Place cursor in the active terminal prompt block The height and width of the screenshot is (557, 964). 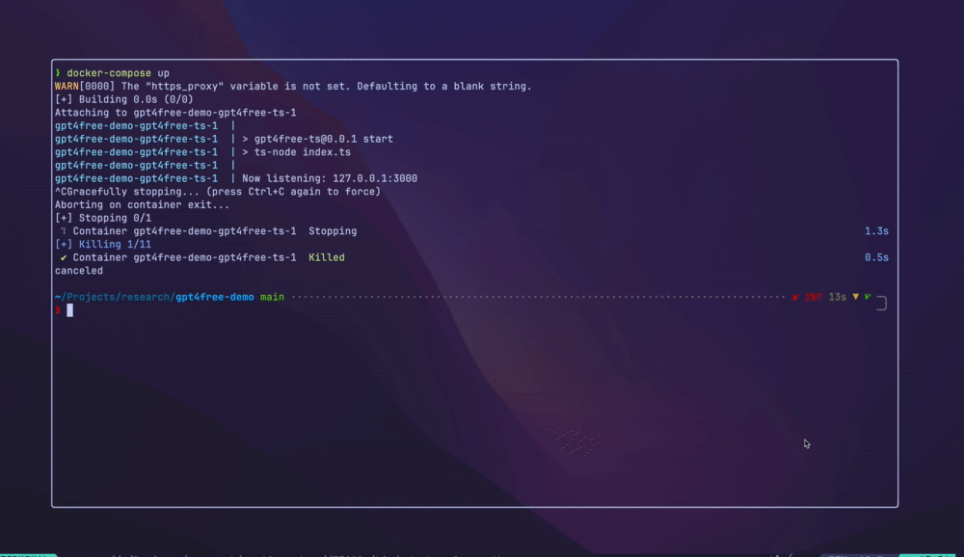70,310
